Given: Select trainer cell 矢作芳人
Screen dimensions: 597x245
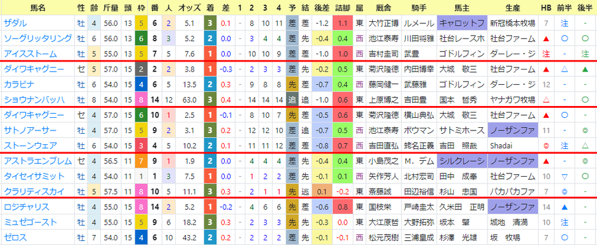Looking at the screenshot, I should [x=383, y=176].
